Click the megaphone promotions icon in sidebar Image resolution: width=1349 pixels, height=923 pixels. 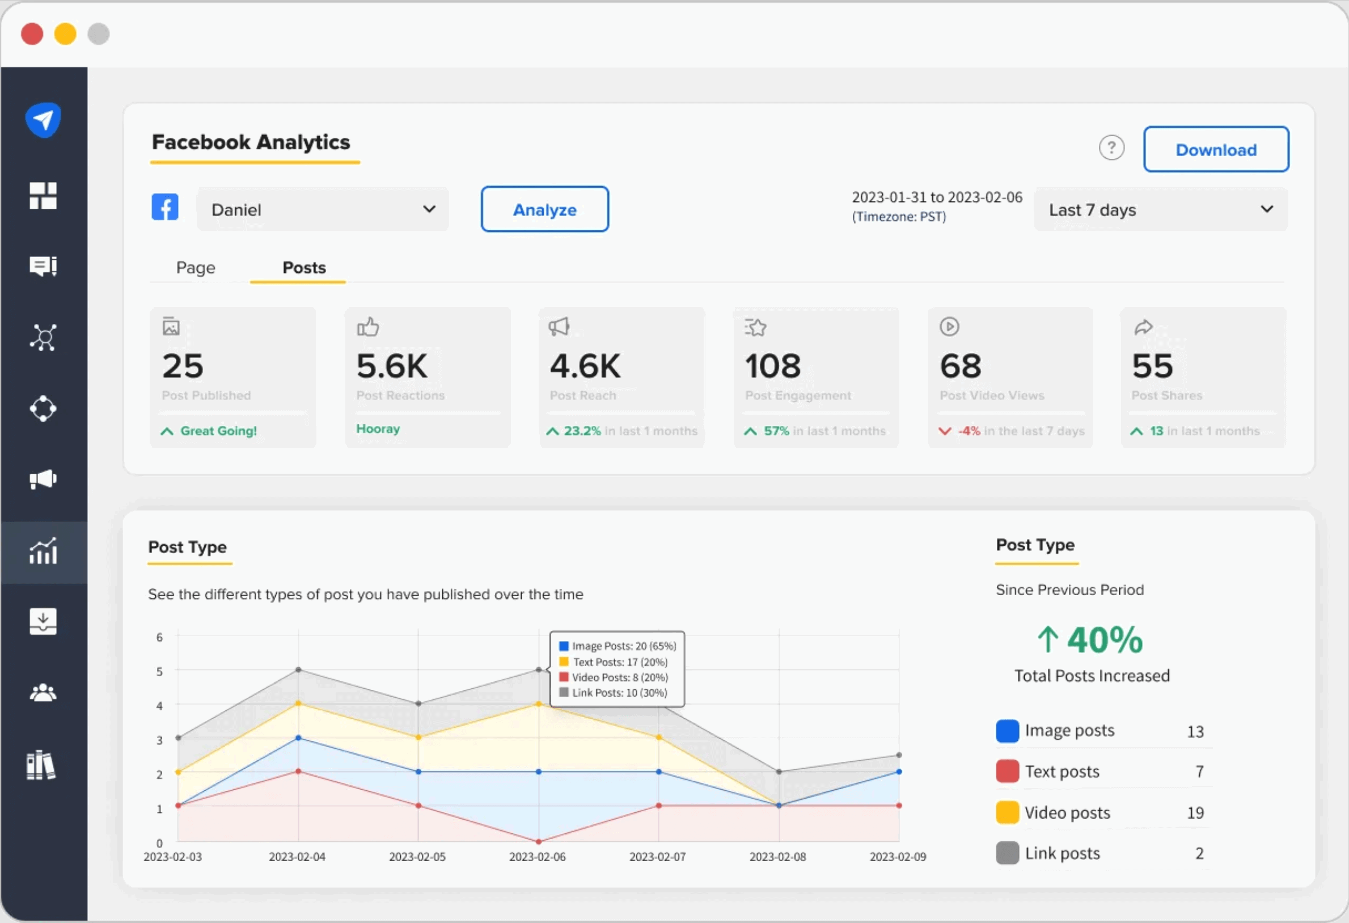pos(44,479)
